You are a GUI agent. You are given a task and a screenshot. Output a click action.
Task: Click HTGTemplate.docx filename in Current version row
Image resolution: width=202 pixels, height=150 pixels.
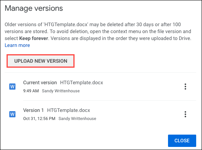(x=81, y=83)
